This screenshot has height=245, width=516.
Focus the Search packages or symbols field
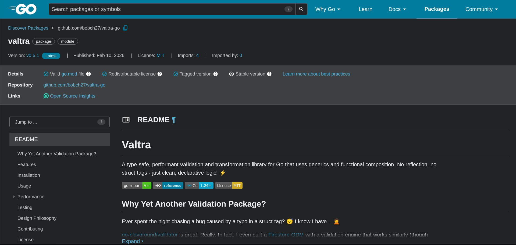pos(167,9)
